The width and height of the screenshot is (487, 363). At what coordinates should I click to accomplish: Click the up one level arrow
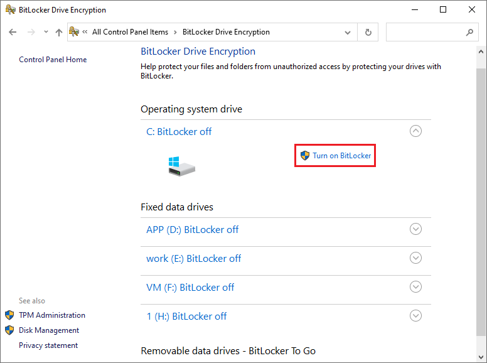[59, 32]
